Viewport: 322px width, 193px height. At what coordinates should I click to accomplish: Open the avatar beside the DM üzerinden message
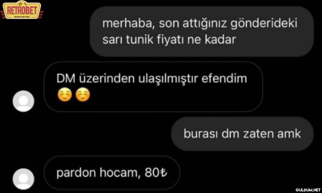(x=24, y=101)
